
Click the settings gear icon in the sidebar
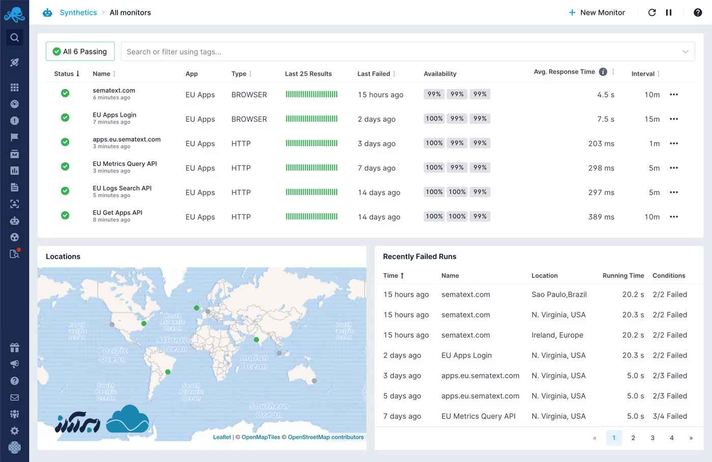[x=14, y=431]
